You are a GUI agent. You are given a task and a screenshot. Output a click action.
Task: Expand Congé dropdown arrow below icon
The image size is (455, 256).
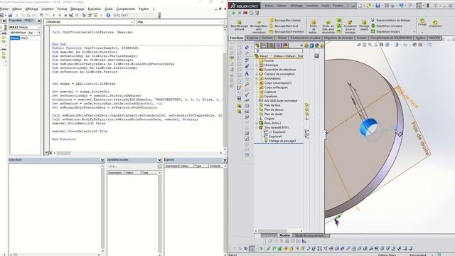point(422,32)
